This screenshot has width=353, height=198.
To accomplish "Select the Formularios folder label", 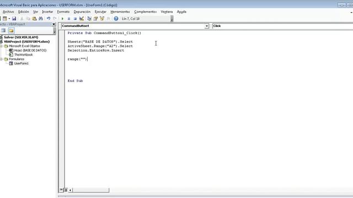I will click(x=17, y=59).
